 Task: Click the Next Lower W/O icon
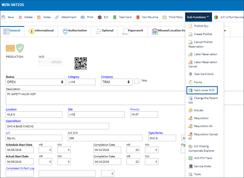(x=191, y=90)
